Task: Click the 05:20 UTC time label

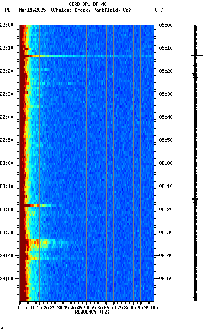Action: 166,71
